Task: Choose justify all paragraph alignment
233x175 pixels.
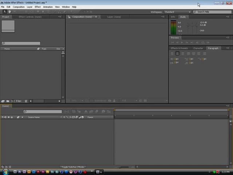Action: point(205,54)
